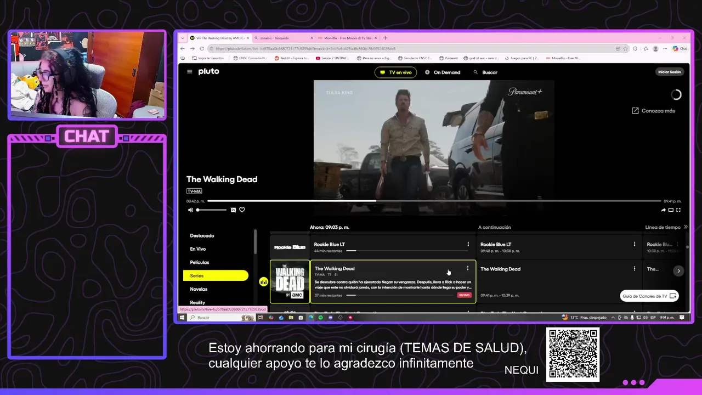Open the Pluto hamburger menu
Image resolution: width=702 pixels, height=395 pixels.
[189, 72]
